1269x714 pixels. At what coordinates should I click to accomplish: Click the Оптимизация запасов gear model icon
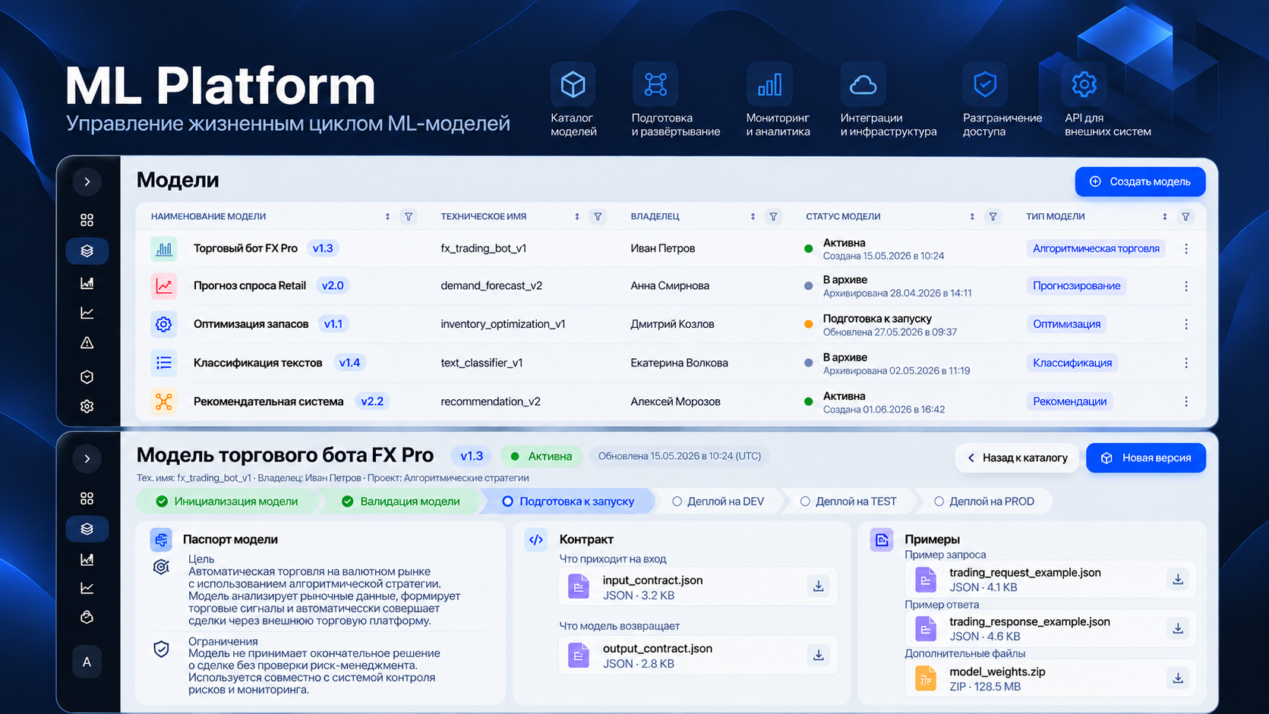[x=163, y=324]
